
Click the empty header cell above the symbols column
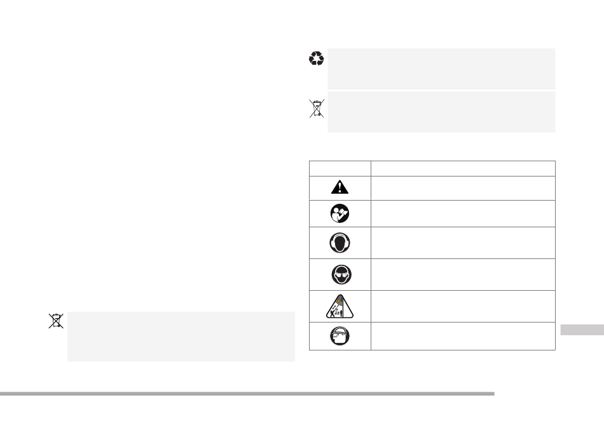[x=340, y=168]
